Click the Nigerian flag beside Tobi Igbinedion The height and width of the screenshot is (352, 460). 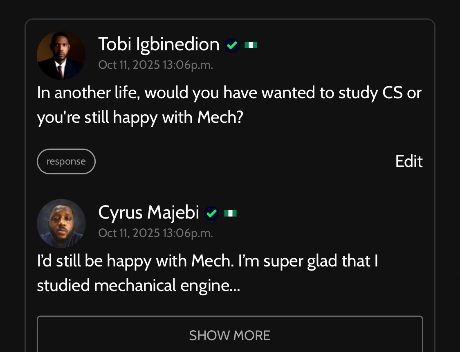tap(251, 45)
